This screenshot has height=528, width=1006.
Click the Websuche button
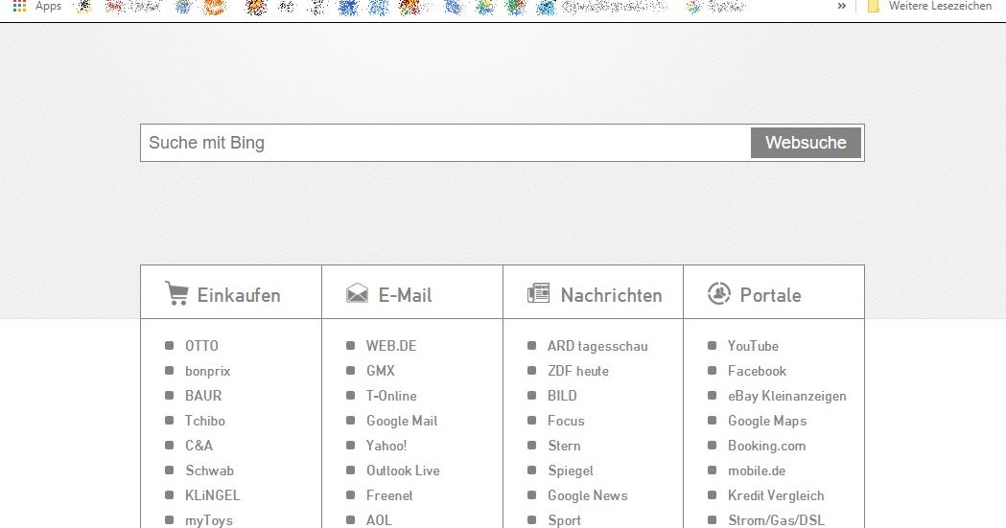pos(806,143)
